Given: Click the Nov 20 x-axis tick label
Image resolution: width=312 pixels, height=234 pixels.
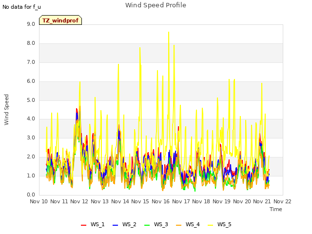Looking at the screenshot, I should (242, 201).
